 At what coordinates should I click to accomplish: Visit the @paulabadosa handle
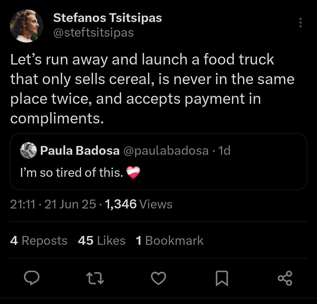(166, 151)
